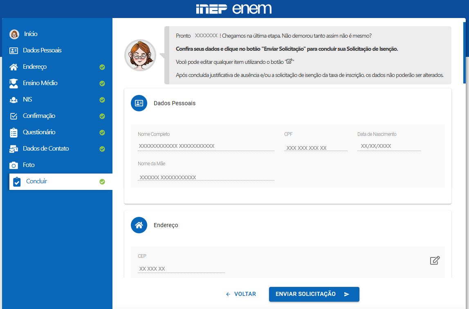Image resolution: width=469 pixels, height=309 pixels.
Task: Click the Nome Completo field
Action: pyautogui.click(x=206, y=146)
